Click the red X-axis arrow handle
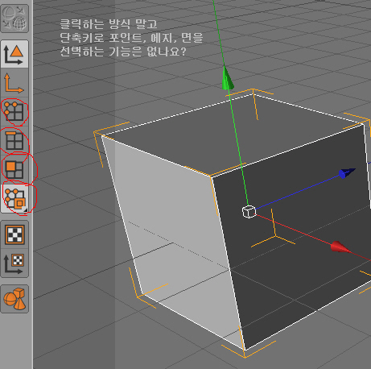Screen dimensions: 371x369 [340, 247]
